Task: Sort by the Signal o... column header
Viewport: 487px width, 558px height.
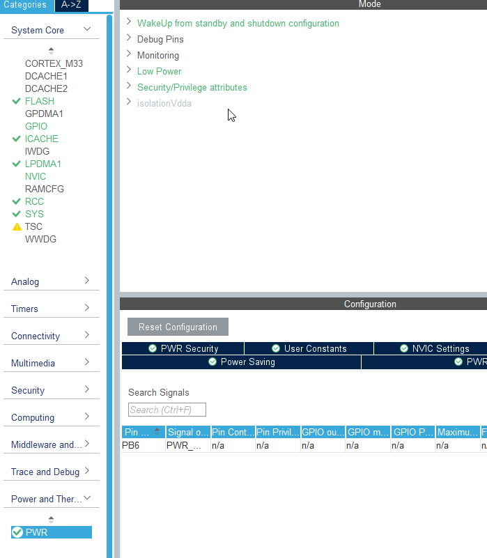Action: 188,432
